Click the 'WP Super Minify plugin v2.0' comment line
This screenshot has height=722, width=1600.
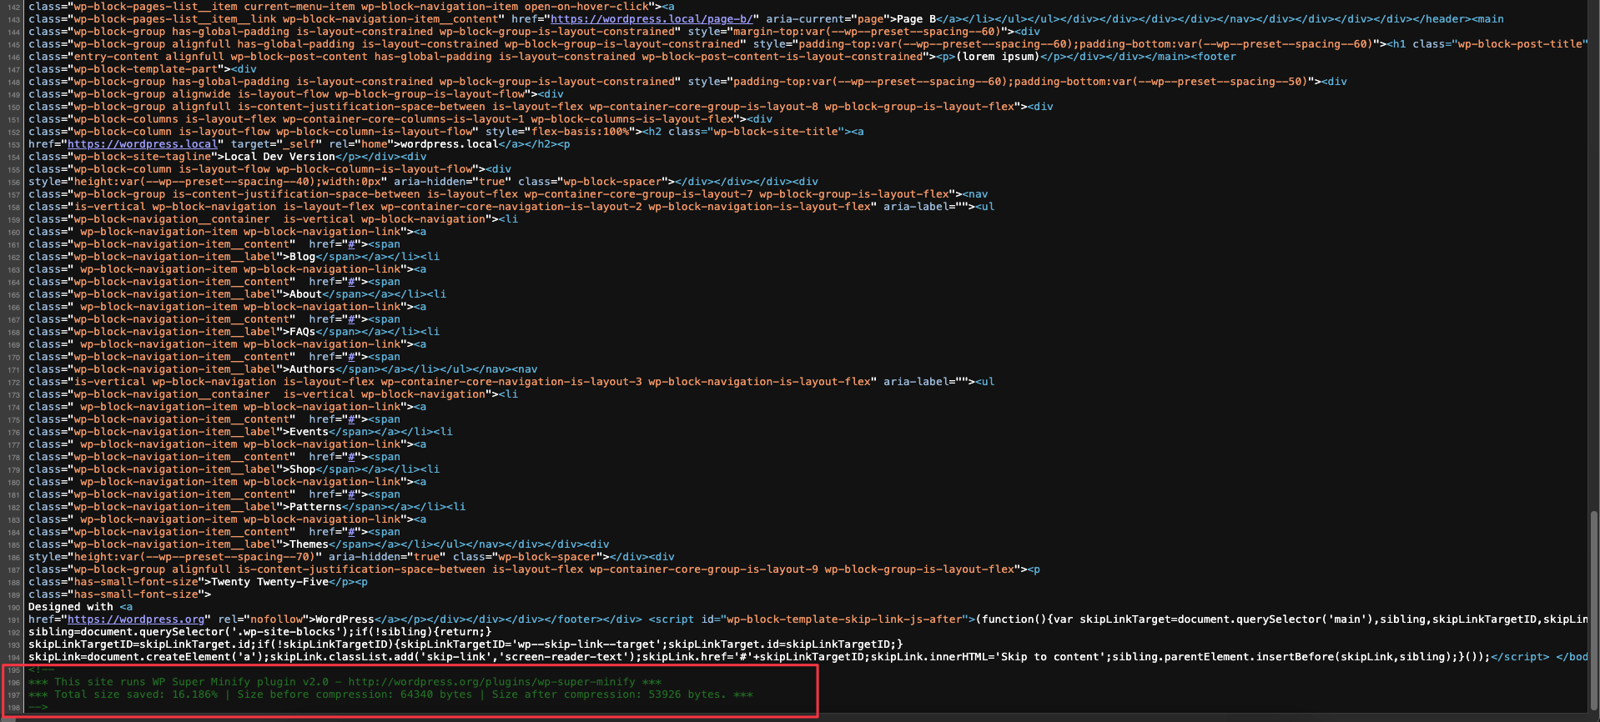point(345,681)
